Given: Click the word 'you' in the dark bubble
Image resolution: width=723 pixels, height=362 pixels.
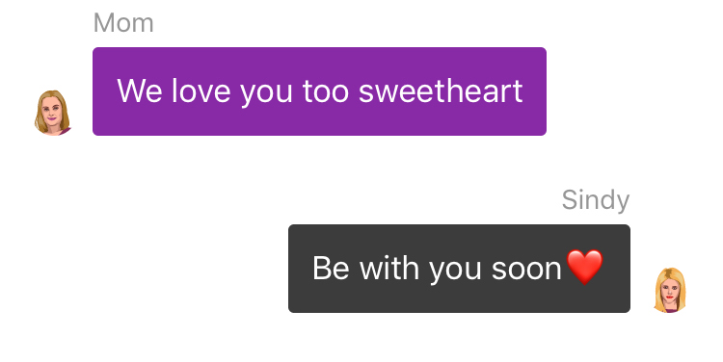Looking at the screenshot, I should pyautogui.click(x=456, y=271).
